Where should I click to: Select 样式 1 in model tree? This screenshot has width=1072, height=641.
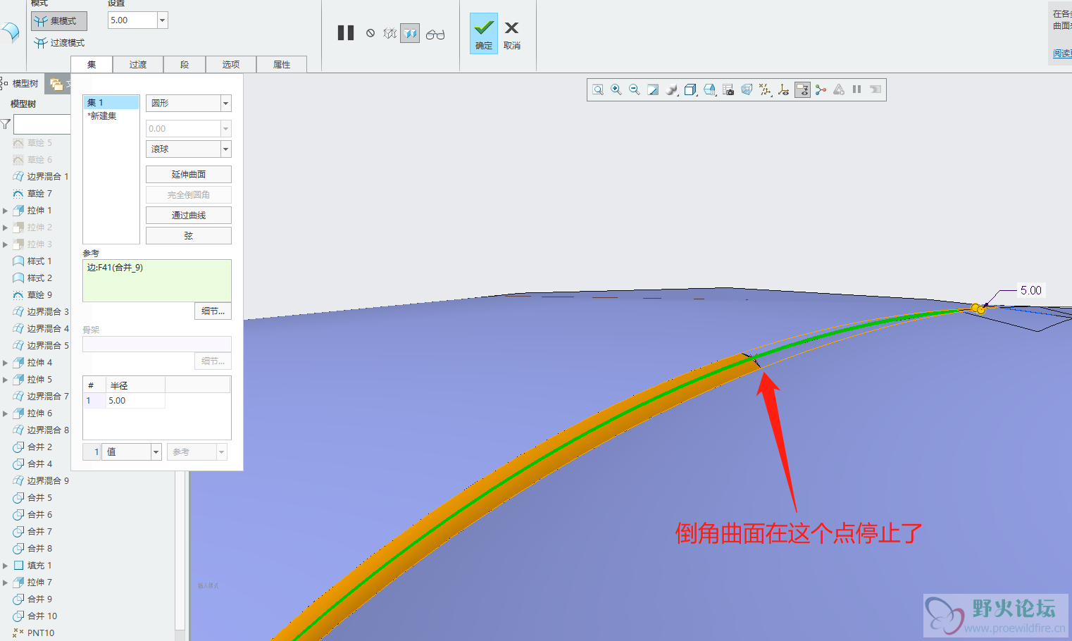(x=32, y=261)
